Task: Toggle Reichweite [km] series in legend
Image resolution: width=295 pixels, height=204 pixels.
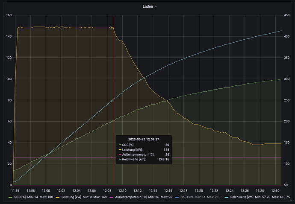Action: [242, 197]
